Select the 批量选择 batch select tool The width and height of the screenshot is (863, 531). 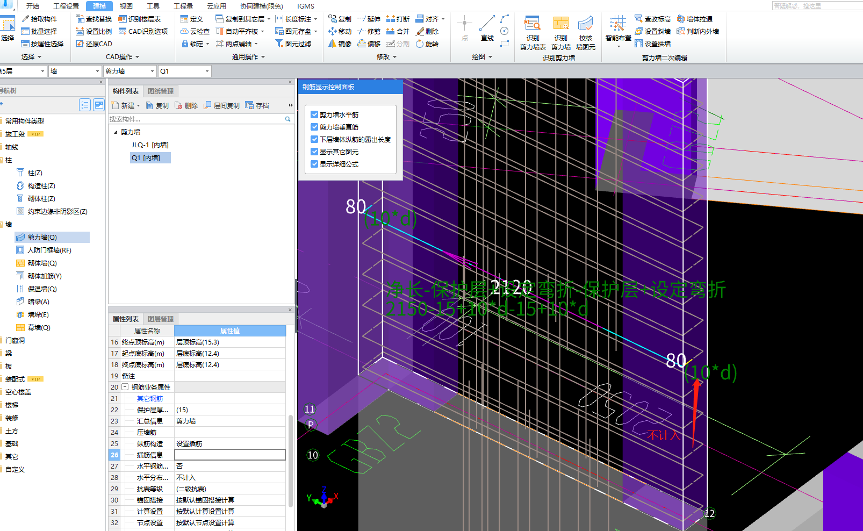(x=39, y=31)
